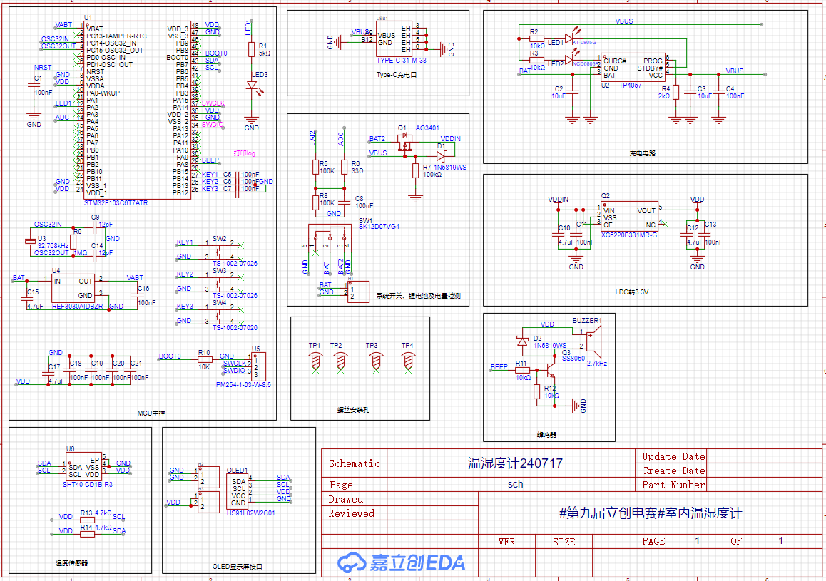Click the BEEP net label beside R11
826x581 pixels.
click(499, 367)
